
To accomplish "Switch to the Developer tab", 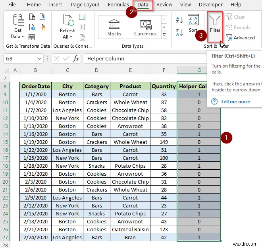I will pyautogui.click(x=210, y=4).
